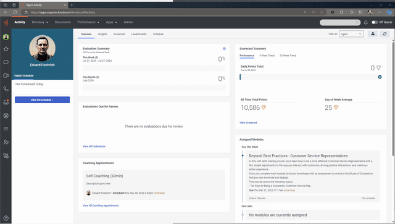Open the Chat bubble icon in sidebar

[6, 62]
